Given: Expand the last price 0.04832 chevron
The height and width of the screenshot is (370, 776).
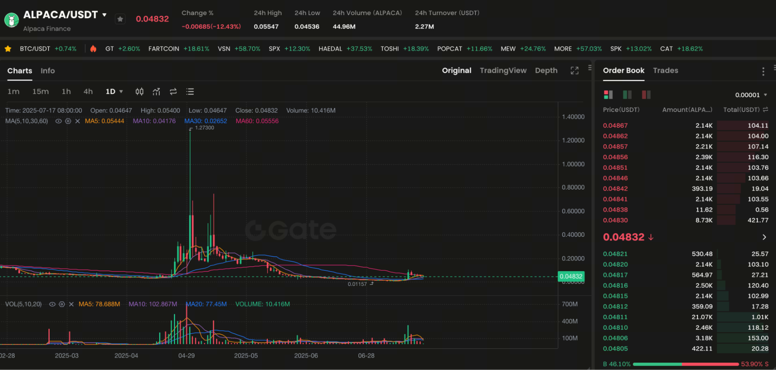Looking at the screenshot, I should click(x=764, y=237).
